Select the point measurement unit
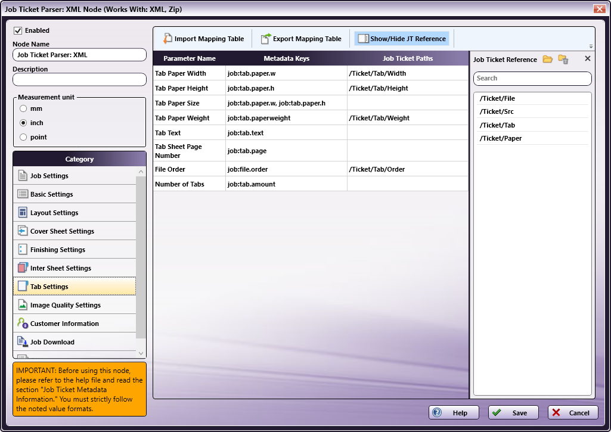The height and width of the screenshot is (432, 611). click(x=23, y=137)
